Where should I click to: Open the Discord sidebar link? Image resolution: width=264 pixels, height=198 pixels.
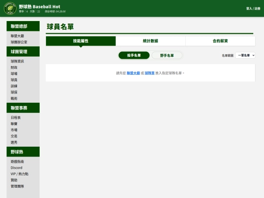(17, 168)
